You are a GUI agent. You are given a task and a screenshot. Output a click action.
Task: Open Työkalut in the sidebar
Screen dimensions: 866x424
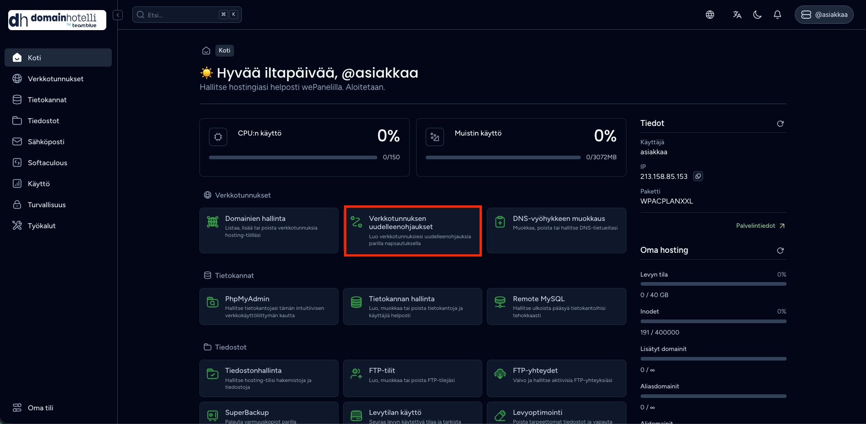click(x=58, y=225)
